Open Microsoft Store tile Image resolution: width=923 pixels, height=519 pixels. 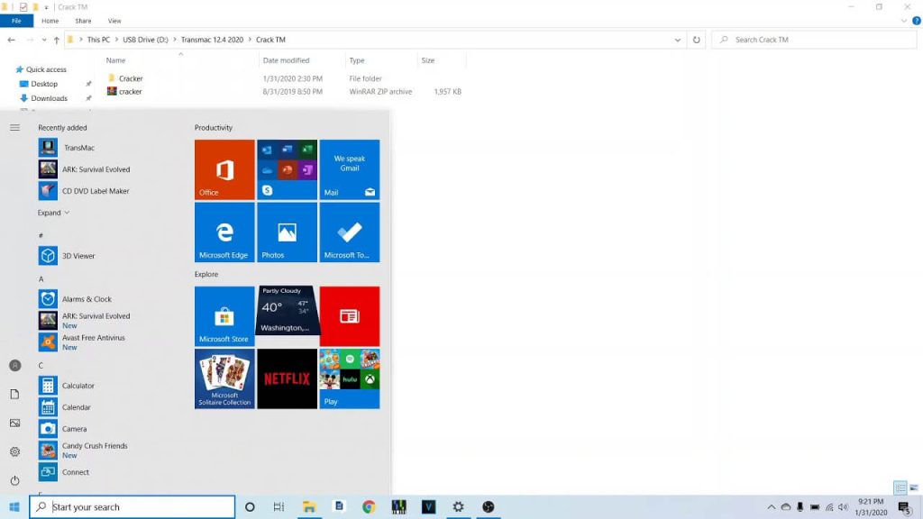click(224, 316)
